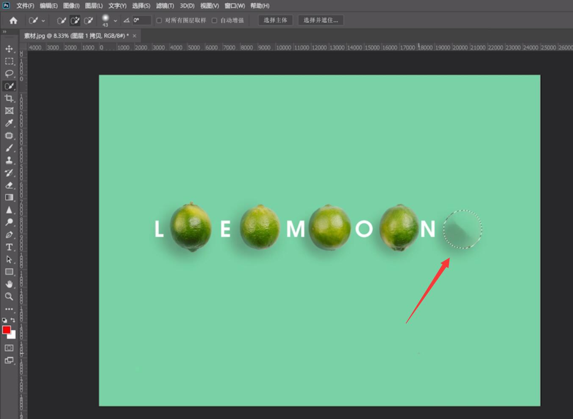Select the Path Selection tool
This screenshot has width=573, height=419.
point(9,259)
